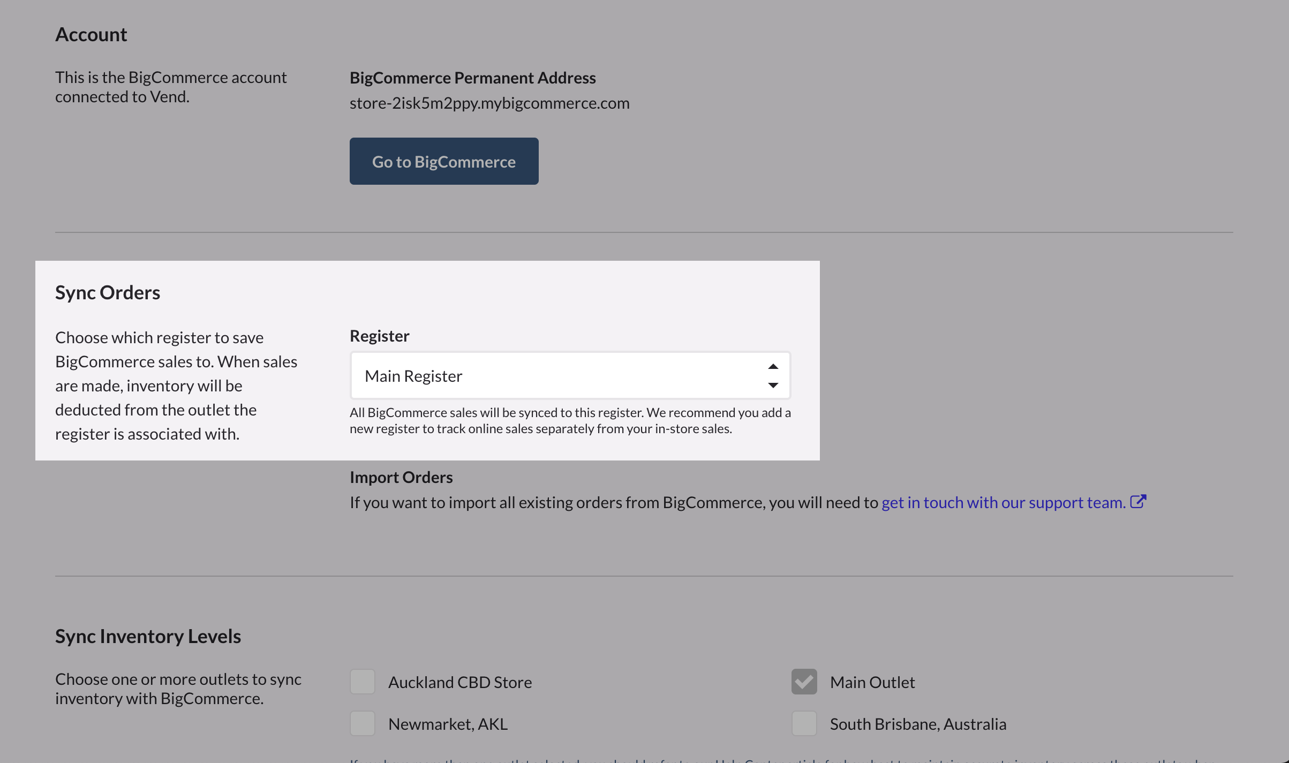Open the get in touch with support link
This screenshot has height=763, width=1289.
coord(1003,503)
